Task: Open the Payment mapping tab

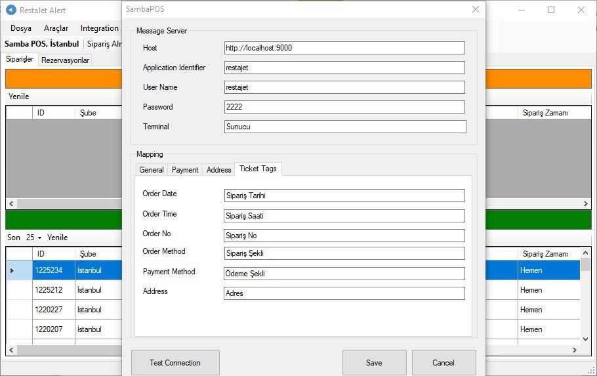Action: [185, 170]
